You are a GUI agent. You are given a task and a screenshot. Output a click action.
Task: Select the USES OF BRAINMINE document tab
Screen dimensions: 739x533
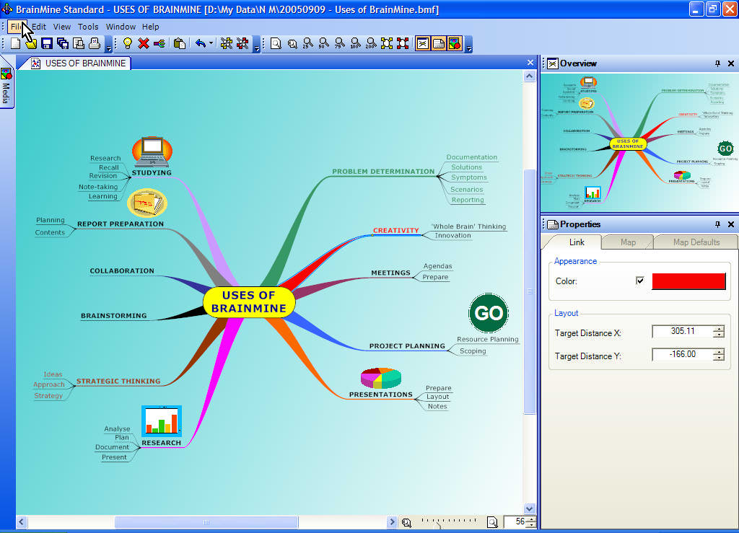pyautogui.click(x=80, y=63)
